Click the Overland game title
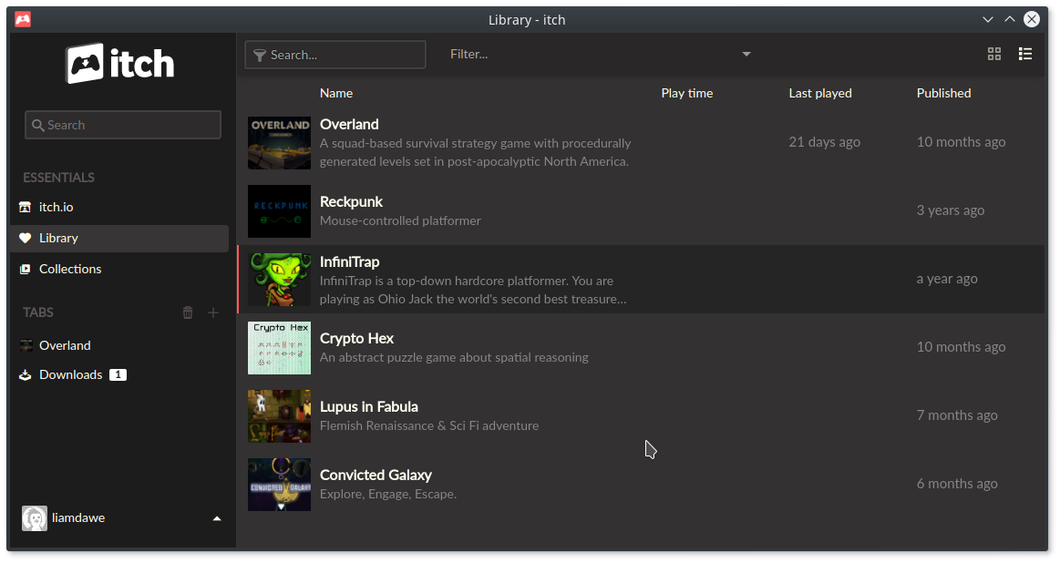The width and height of the screenshot is (1060, 563). (x=349, y=125)
